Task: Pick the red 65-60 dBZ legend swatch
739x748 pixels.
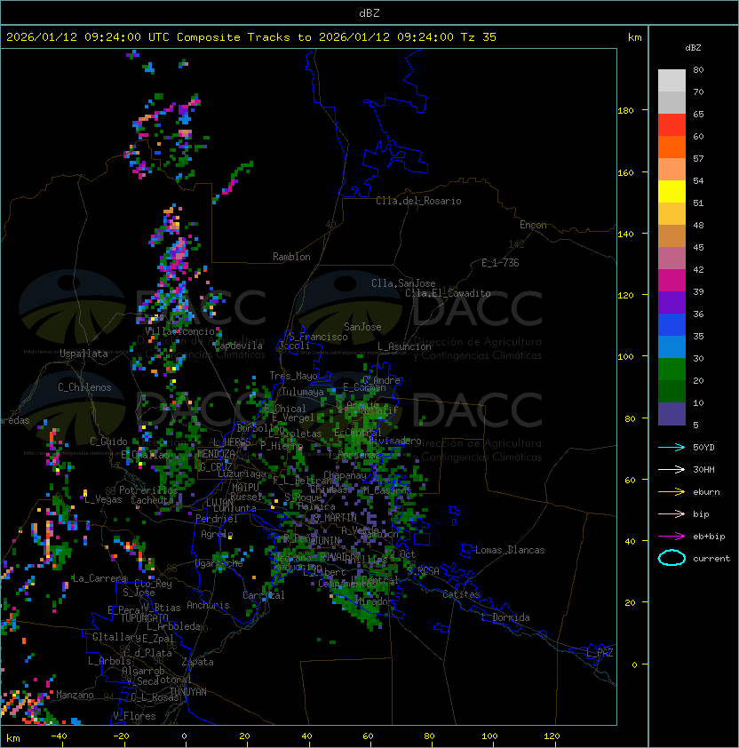Action: (x=671, y=125)
